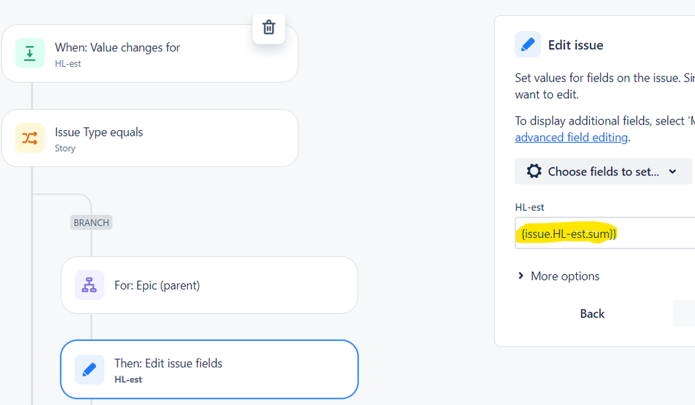Viewport: 695px width, 405px height.
Task: Click the pencil icon in the Edit issue header
Action: [527, 44]
